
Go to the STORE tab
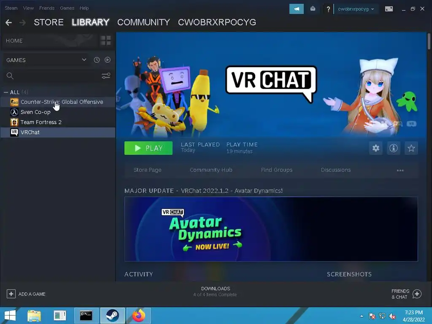click(x=49, y=22)
